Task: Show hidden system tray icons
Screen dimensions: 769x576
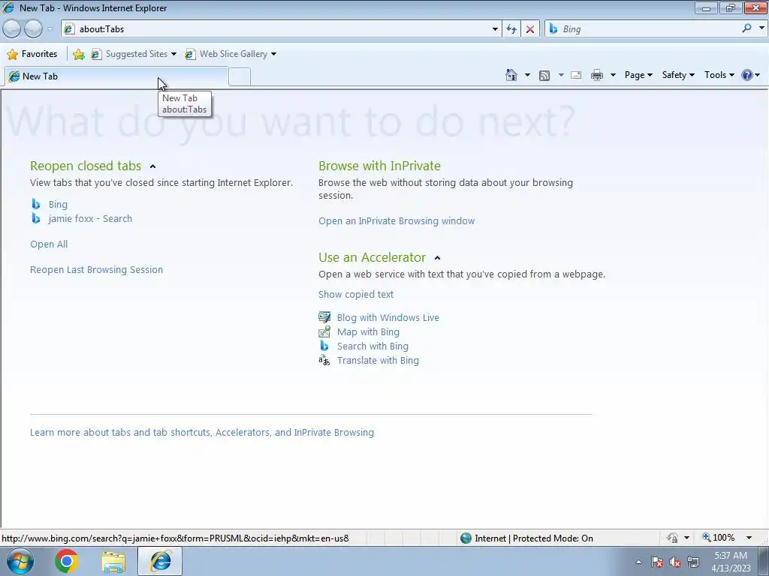Action: point(638,562)
